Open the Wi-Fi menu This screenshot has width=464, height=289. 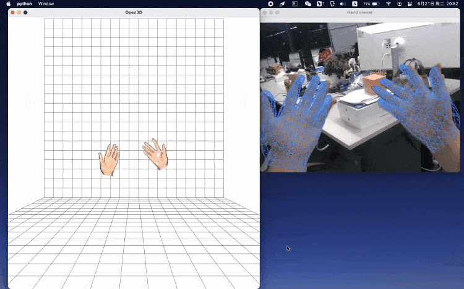tap(389, 4)
